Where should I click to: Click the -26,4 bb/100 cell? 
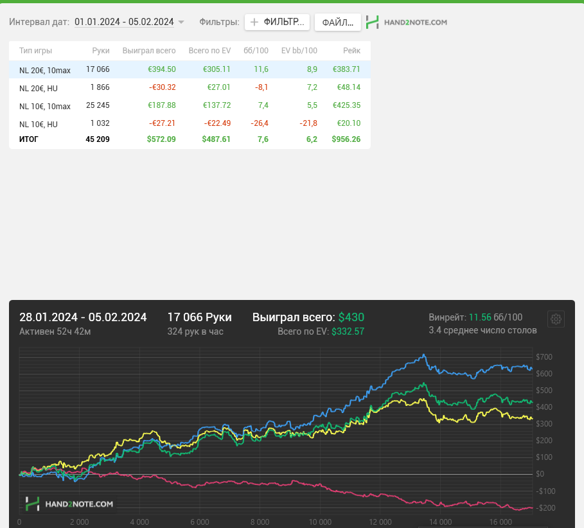pyautogui.click(x=260, y=123)
